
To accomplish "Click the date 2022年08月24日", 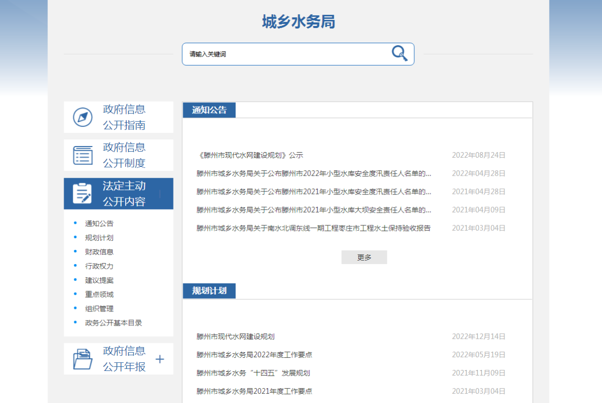I will coord(478,155).
